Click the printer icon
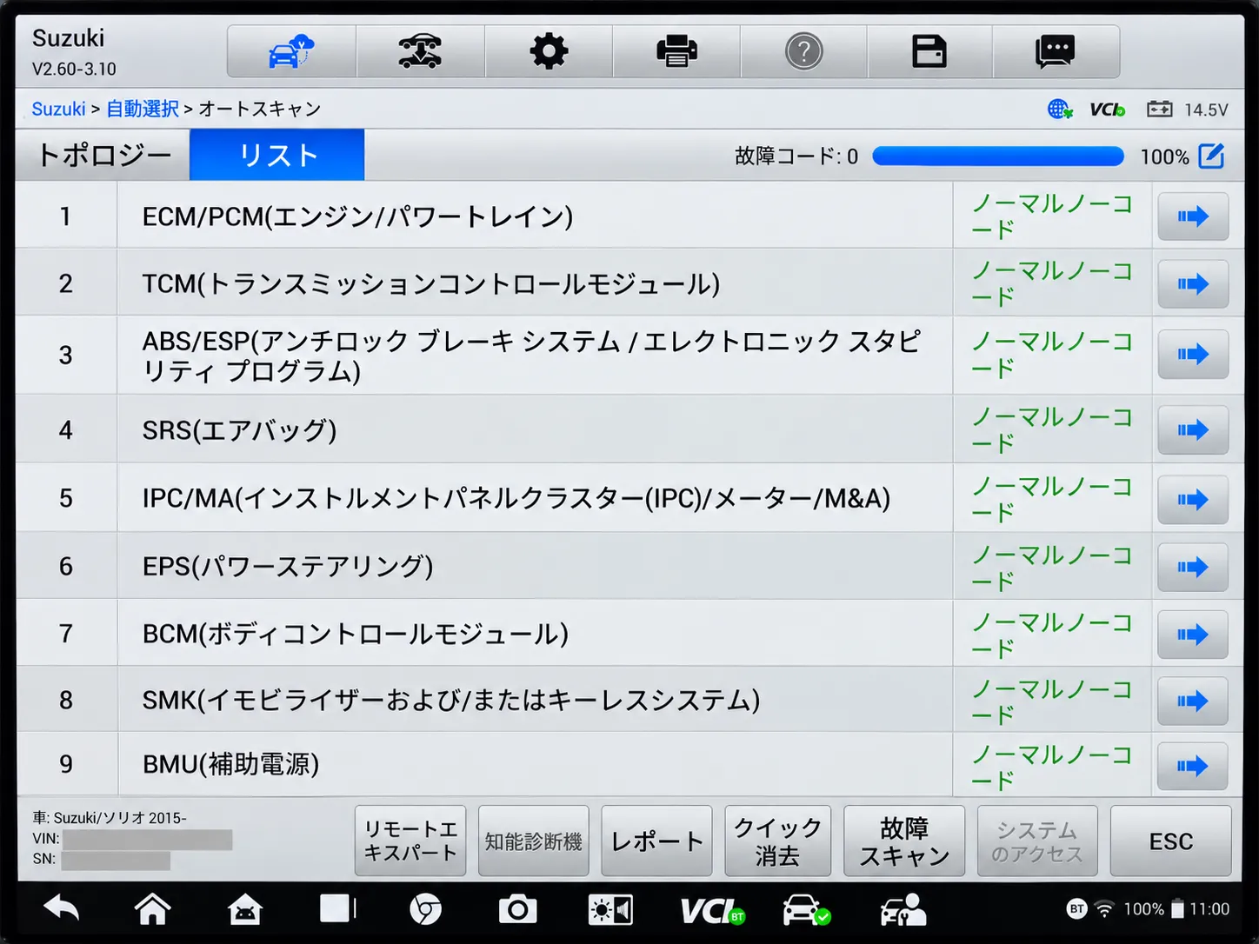Image resolution: width=1259 pixels, height=944 pixels. click(x=676, y=51)
